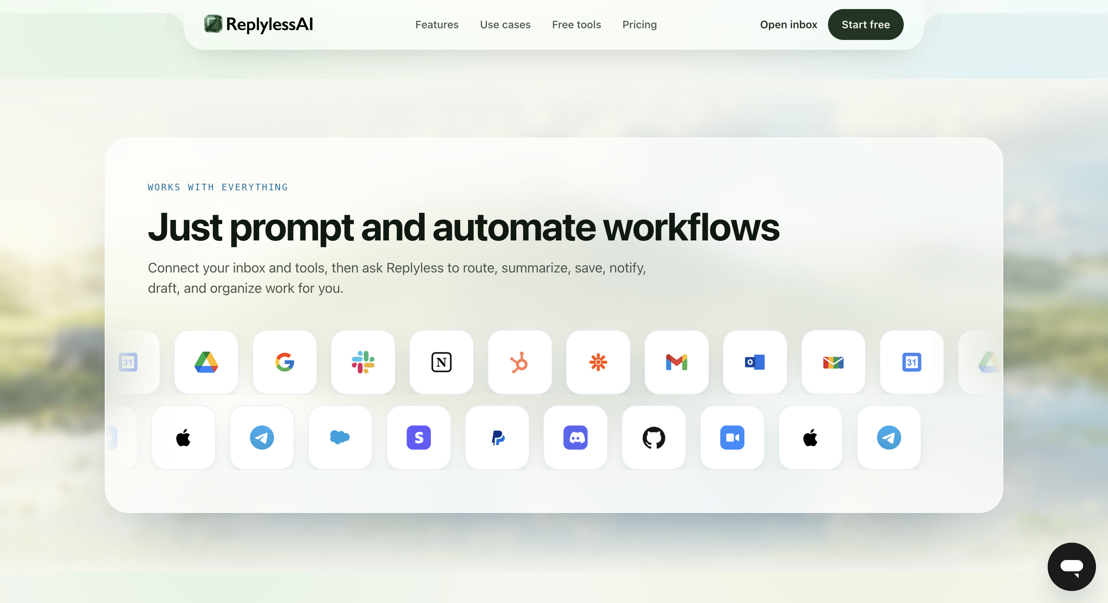Go to Use cases in navigation
This screenshot has width=1108, height=603.
pyautogui.click(x=505, y=24)
